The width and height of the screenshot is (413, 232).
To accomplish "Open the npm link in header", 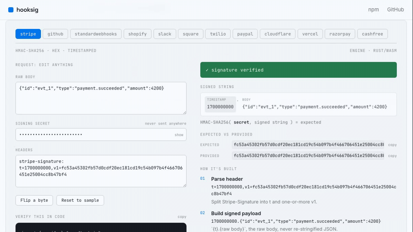I will coord(373,10).
